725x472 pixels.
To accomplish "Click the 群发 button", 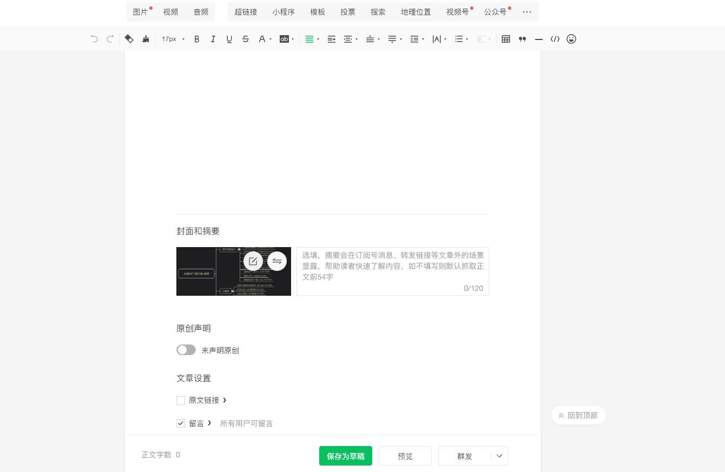I will tap(465, 456).
